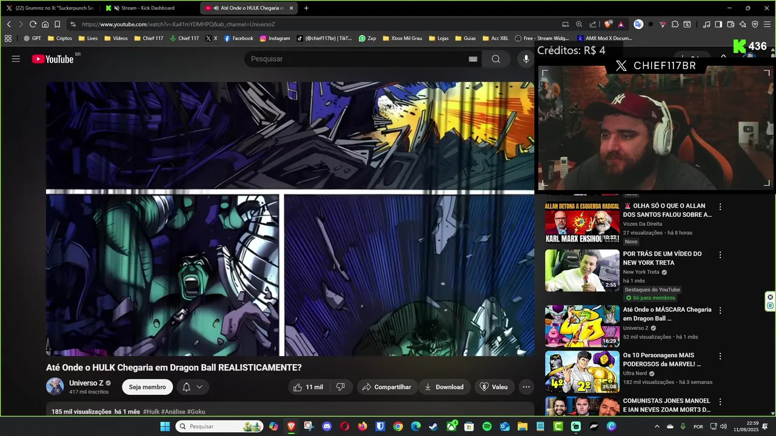Click the Valeu button

coord(493,387)
